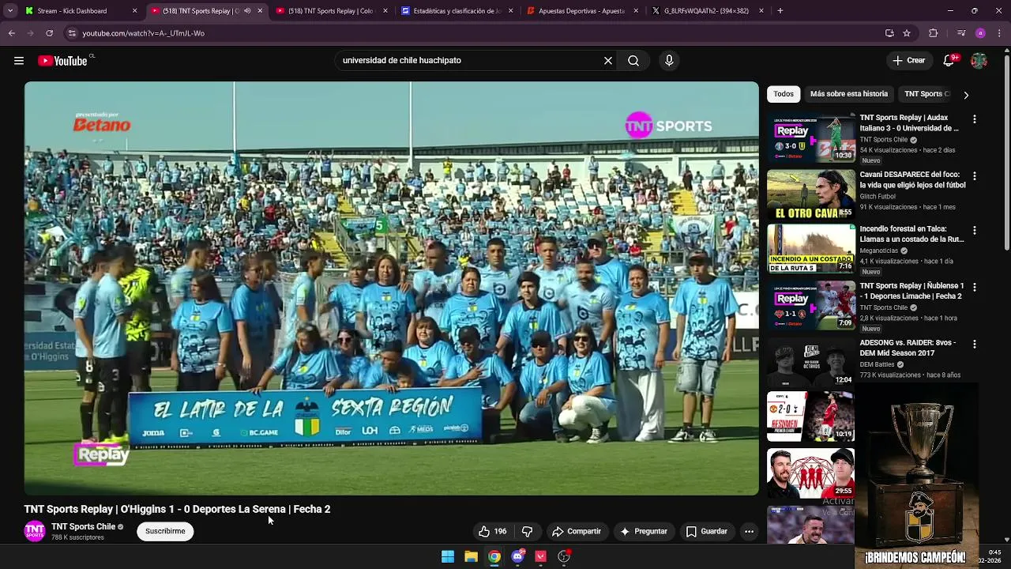Open media control playlist icon in toolbar

click(x=960, y=33)
